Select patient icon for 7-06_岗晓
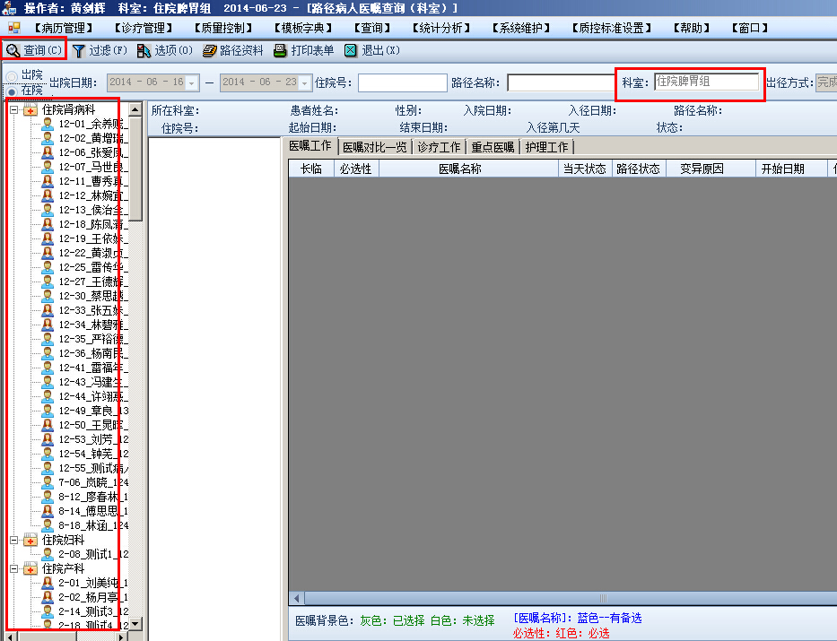This screenshot has width=837, height=641. pyautogui.click(x=48, y=482)
